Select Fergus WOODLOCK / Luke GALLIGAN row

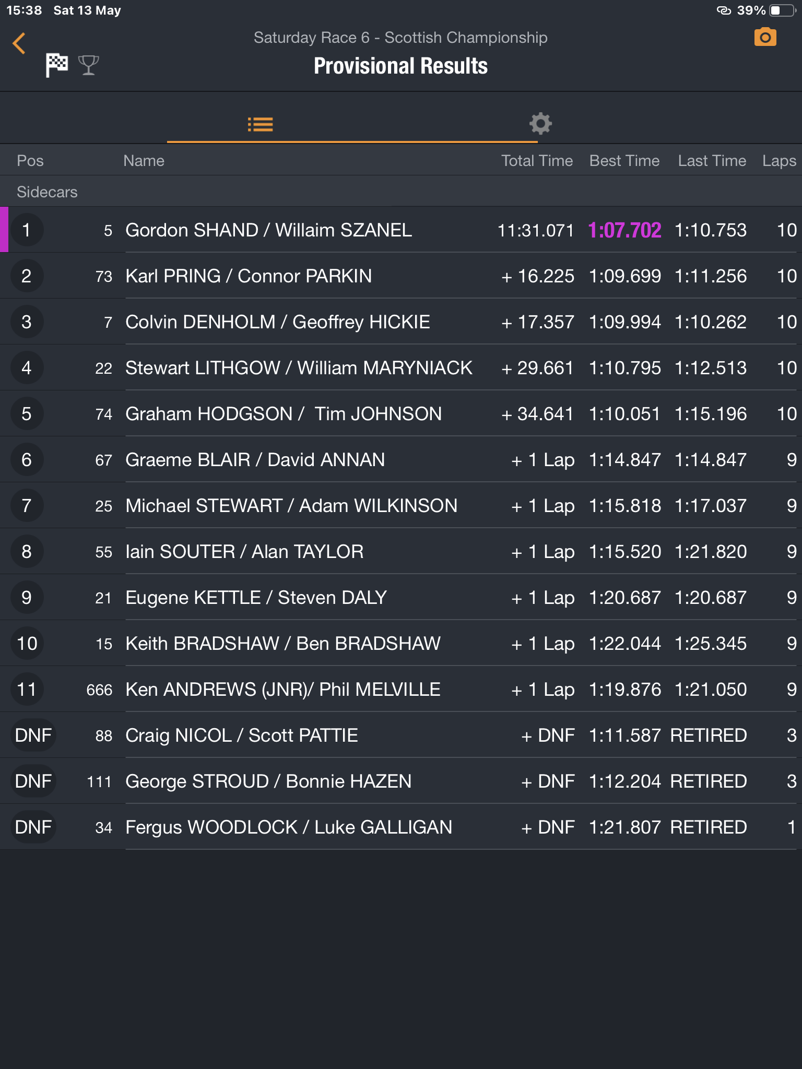(x=289, y=827)
